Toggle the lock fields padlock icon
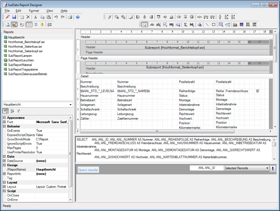 coord(42,24)
